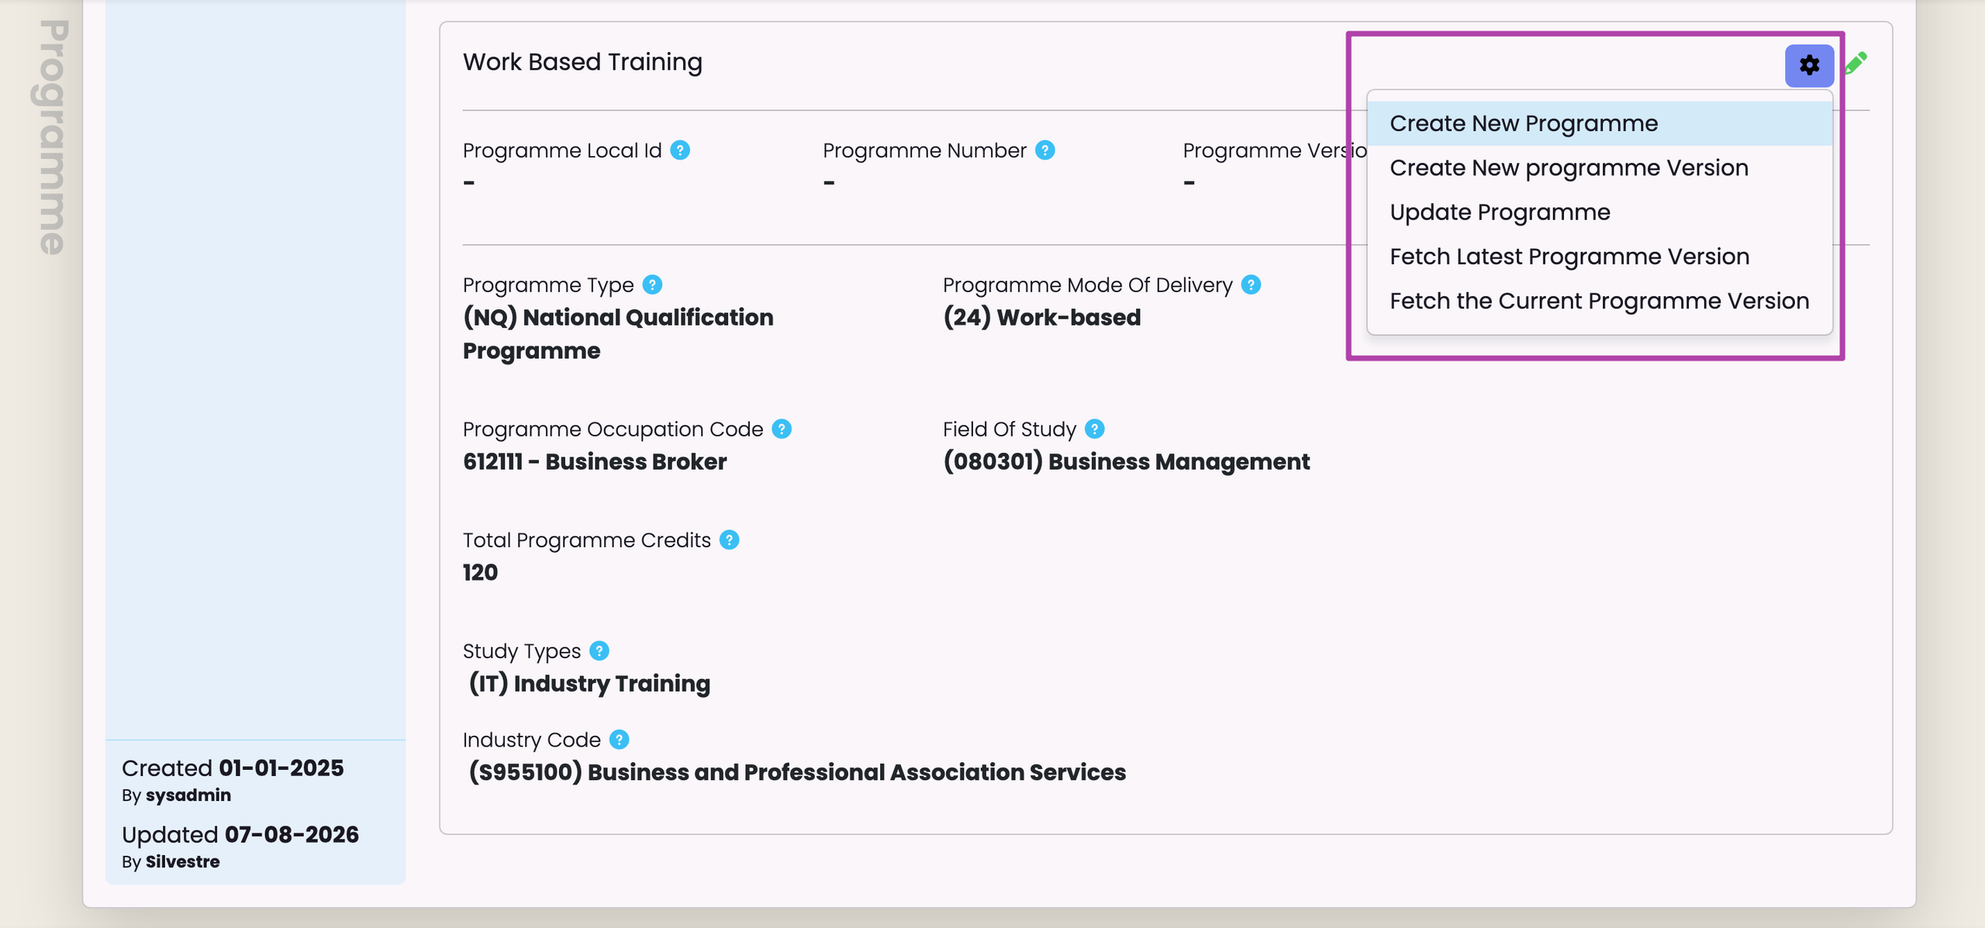Click help icon for Total Programme Credits
Viewport: 1985px width, 928px height.
[730, 540]
